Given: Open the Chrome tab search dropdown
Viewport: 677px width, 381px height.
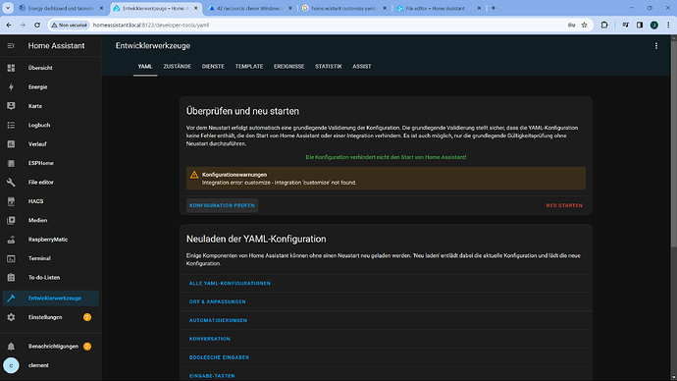Looking at the screenshot, I should click(x=8, y=8).
